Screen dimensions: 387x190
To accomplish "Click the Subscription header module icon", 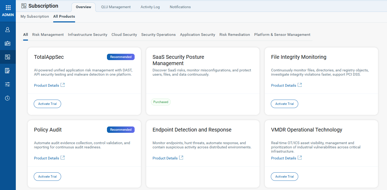I will coord(24,6).
